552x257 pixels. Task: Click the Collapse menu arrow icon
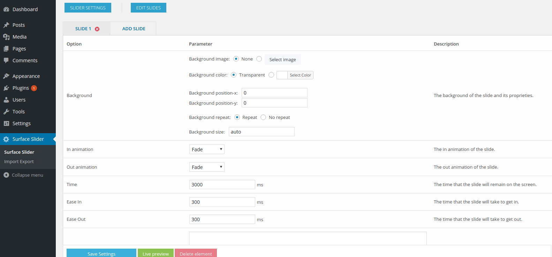[x=6, y=175]
